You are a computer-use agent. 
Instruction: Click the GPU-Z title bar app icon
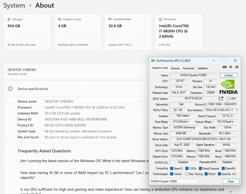[153, 61]
